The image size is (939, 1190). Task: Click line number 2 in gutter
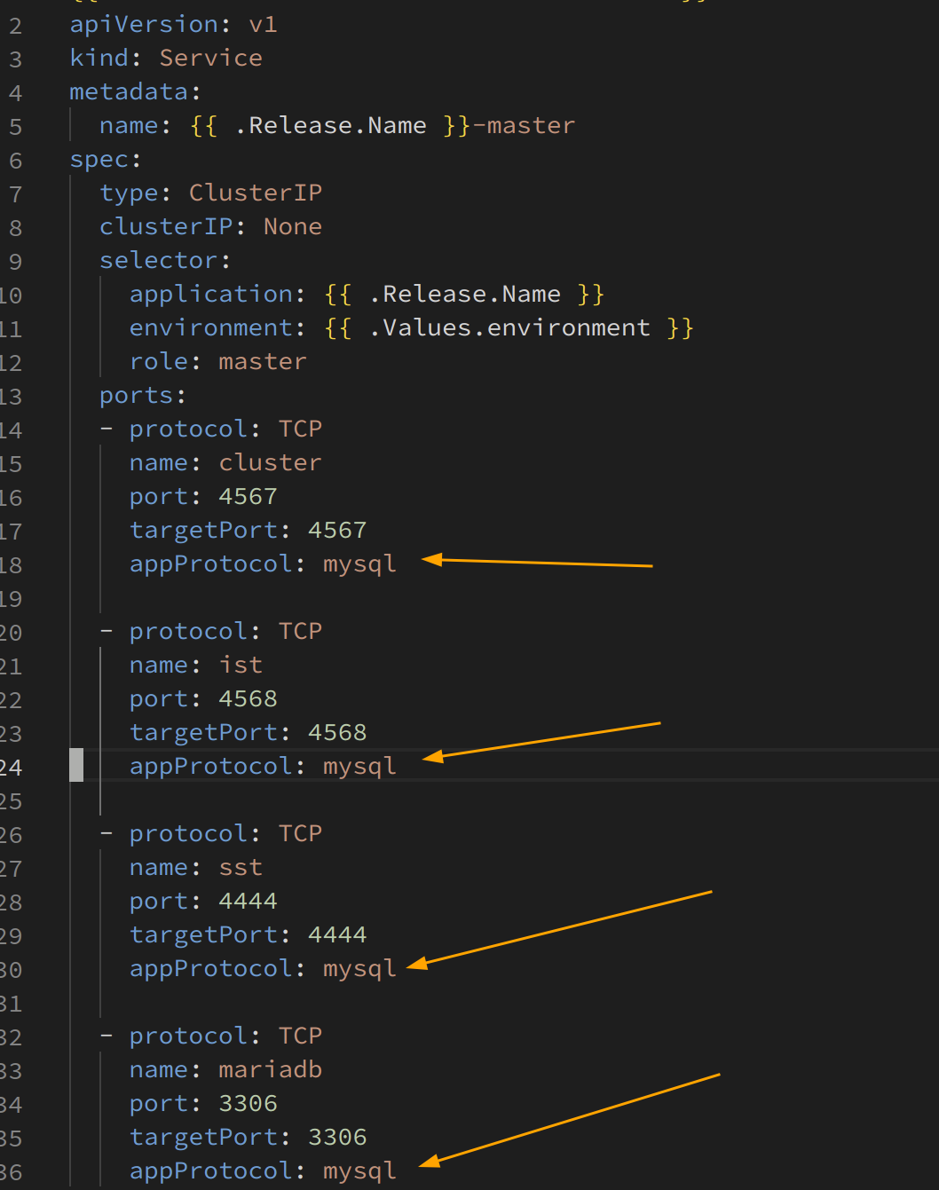(x=15, y=26)
